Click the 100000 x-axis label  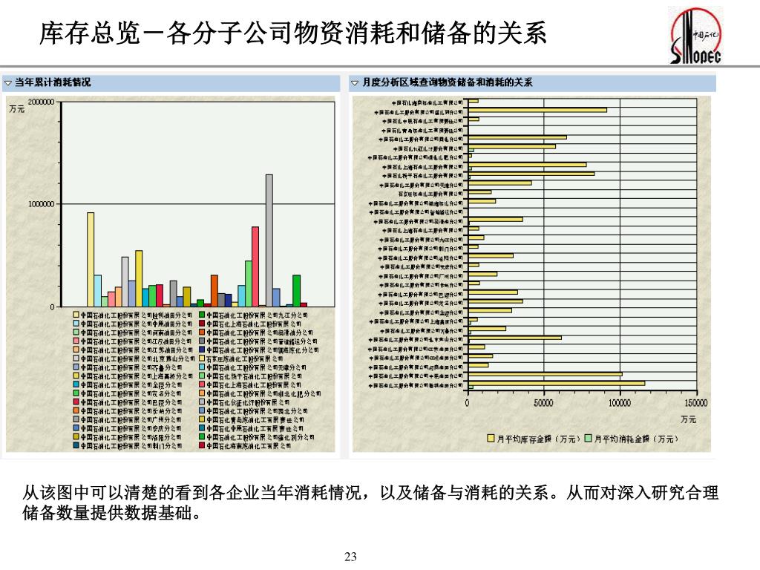(x=620, y=403)
